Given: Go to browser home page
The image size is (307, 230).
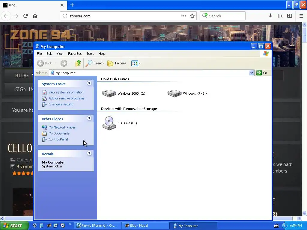Looking at the screenshot, I should (x=35, y=16).
